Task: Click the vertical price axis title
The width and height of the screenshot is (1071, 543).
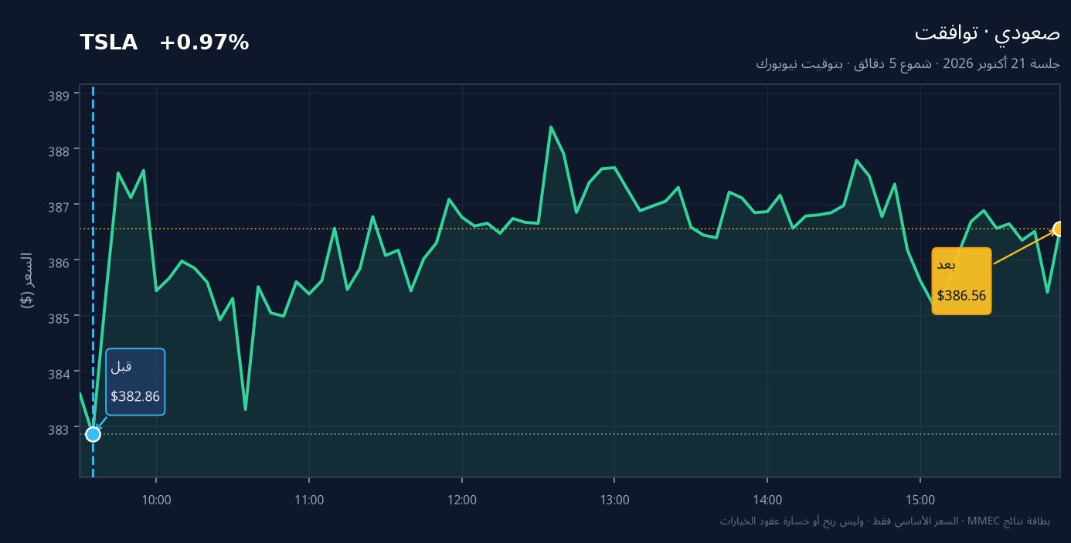Action: tap(27, 280)
